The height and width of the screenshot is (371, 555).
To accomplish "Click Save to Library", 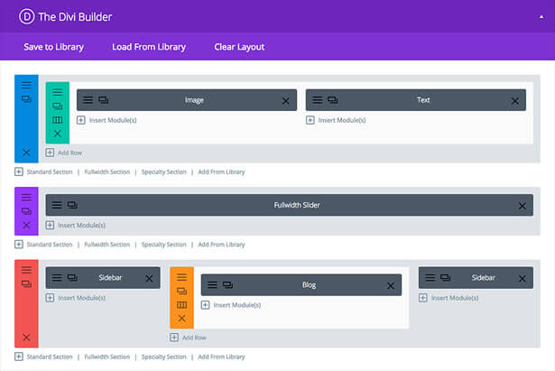I will (53, 47).
